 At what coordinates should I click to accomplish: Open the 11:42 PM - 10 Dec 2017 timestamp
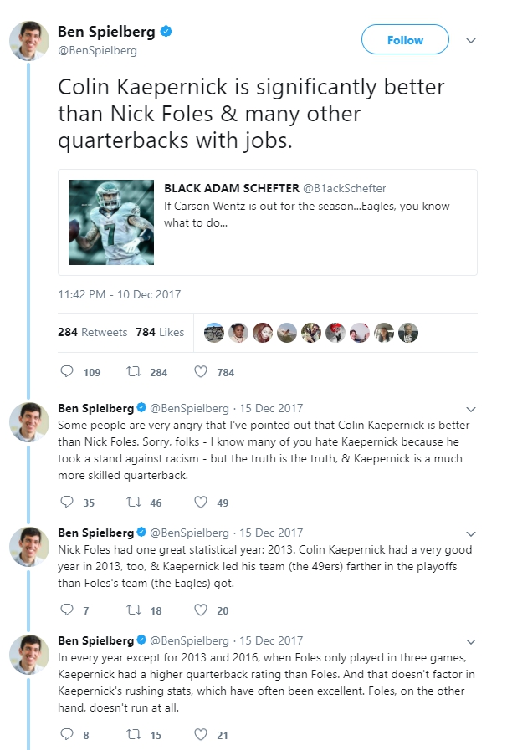(119, 294)
